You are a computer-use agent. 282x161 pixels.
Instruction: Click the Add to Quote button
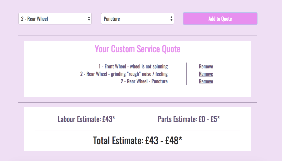[220, 19]
